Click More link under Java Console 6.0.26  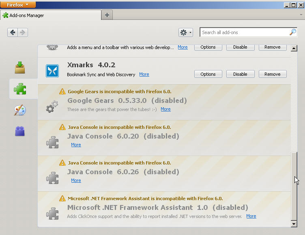(x=76, y=181)
